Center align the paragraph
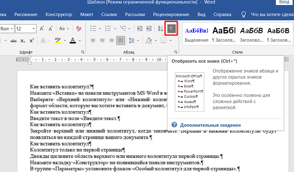The image size is (294, 172). point(102,41)
